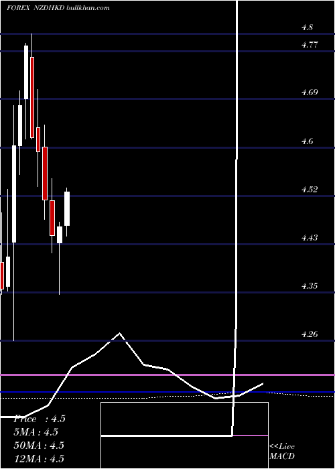This screenshot has width=335, height=469.
Task: Click the 'FOREX NZDHKD bullkhan.com' title text
Action: click(x=58, y=8)
